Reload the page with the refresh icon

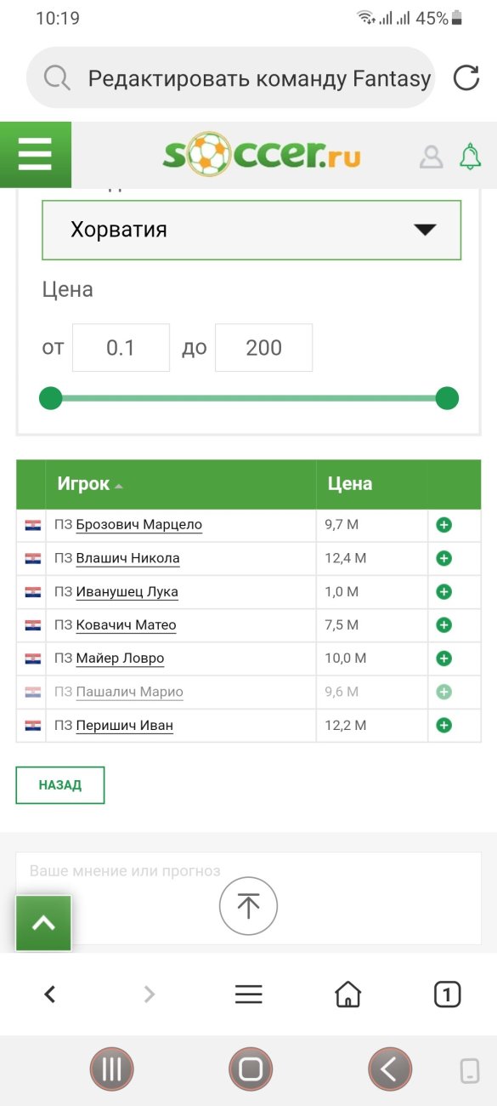pyautogui.click(x=466, y=78)
